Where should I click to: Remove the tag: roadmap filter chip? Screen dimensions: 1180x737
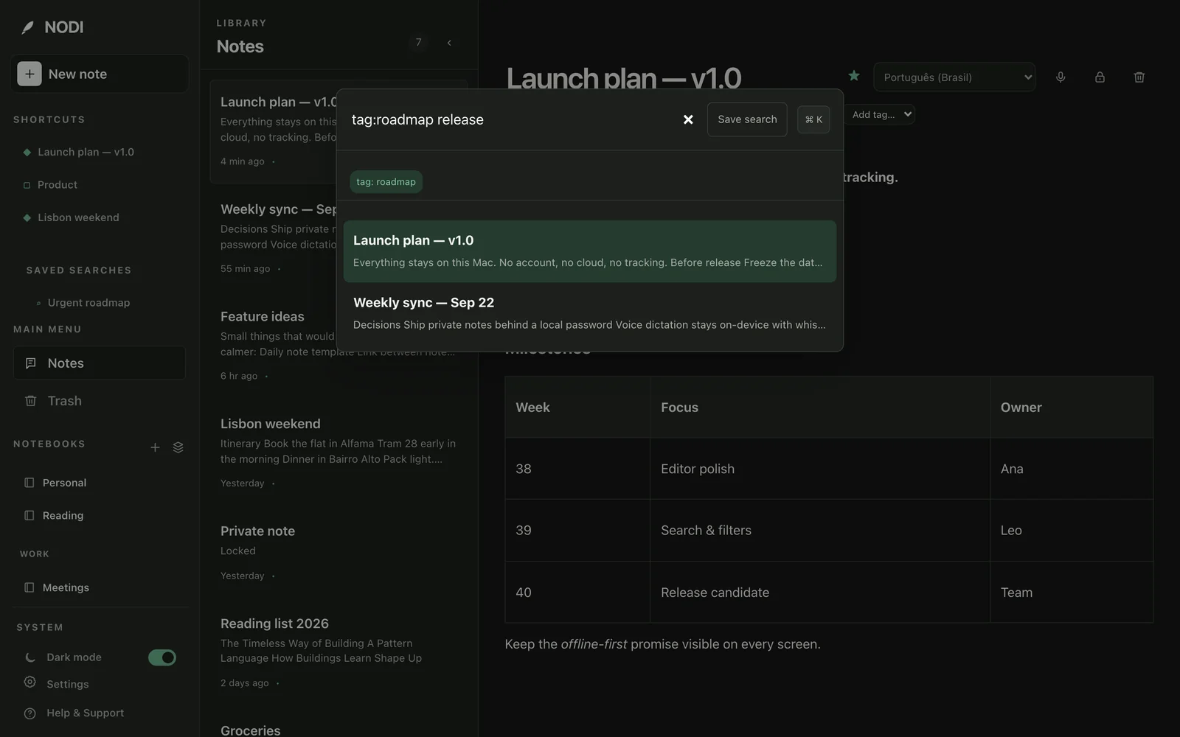pos(386,182)
